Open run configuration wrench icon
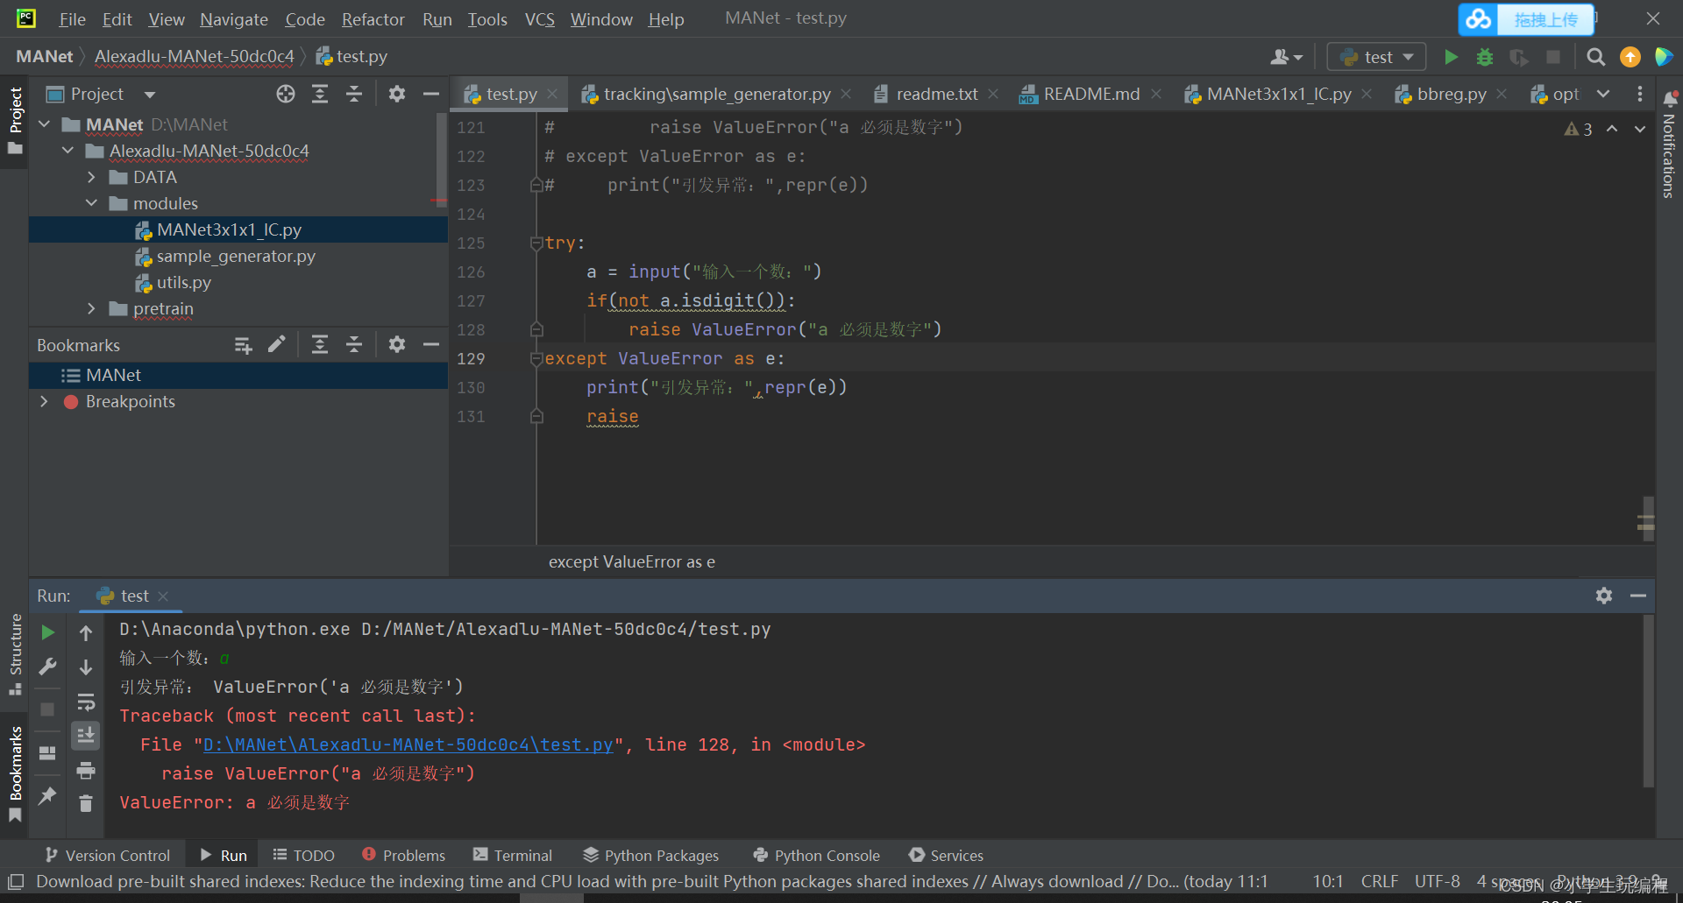 [48, 667]
